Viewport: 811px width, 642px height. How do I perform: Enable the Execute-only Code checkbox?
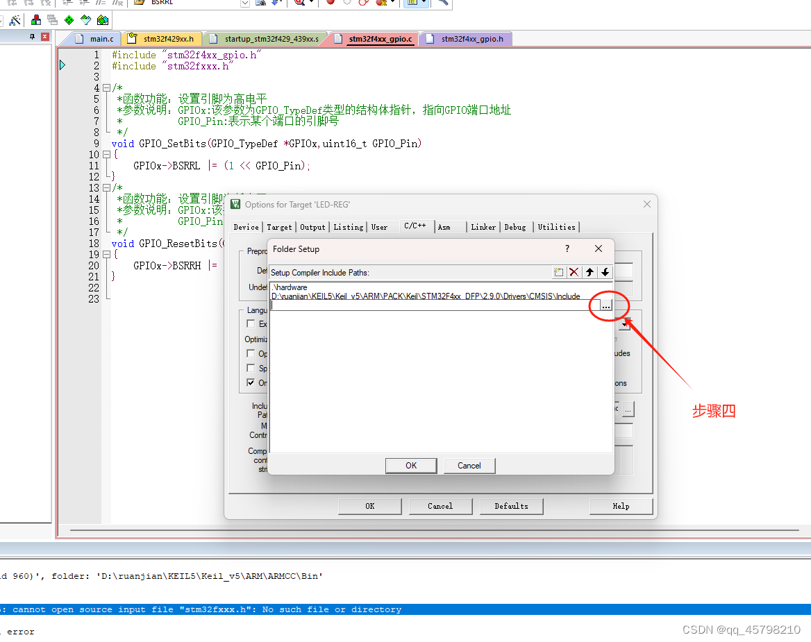click(x=250, y=323)
